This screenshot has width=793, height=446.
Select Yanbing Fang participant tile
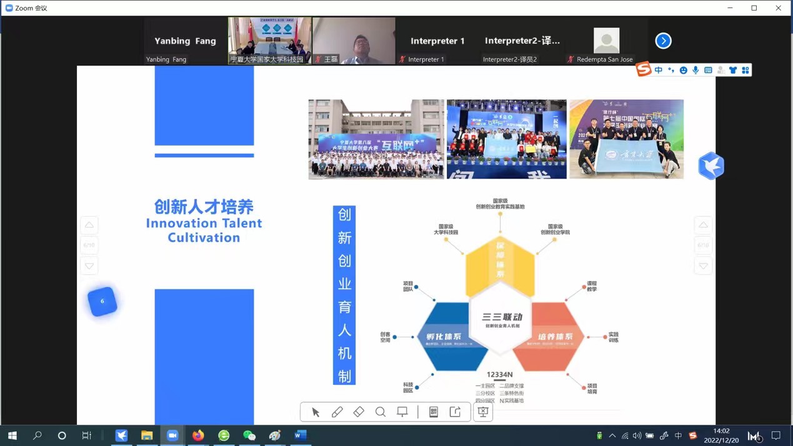pyautogui.click(x=186, y=41)
